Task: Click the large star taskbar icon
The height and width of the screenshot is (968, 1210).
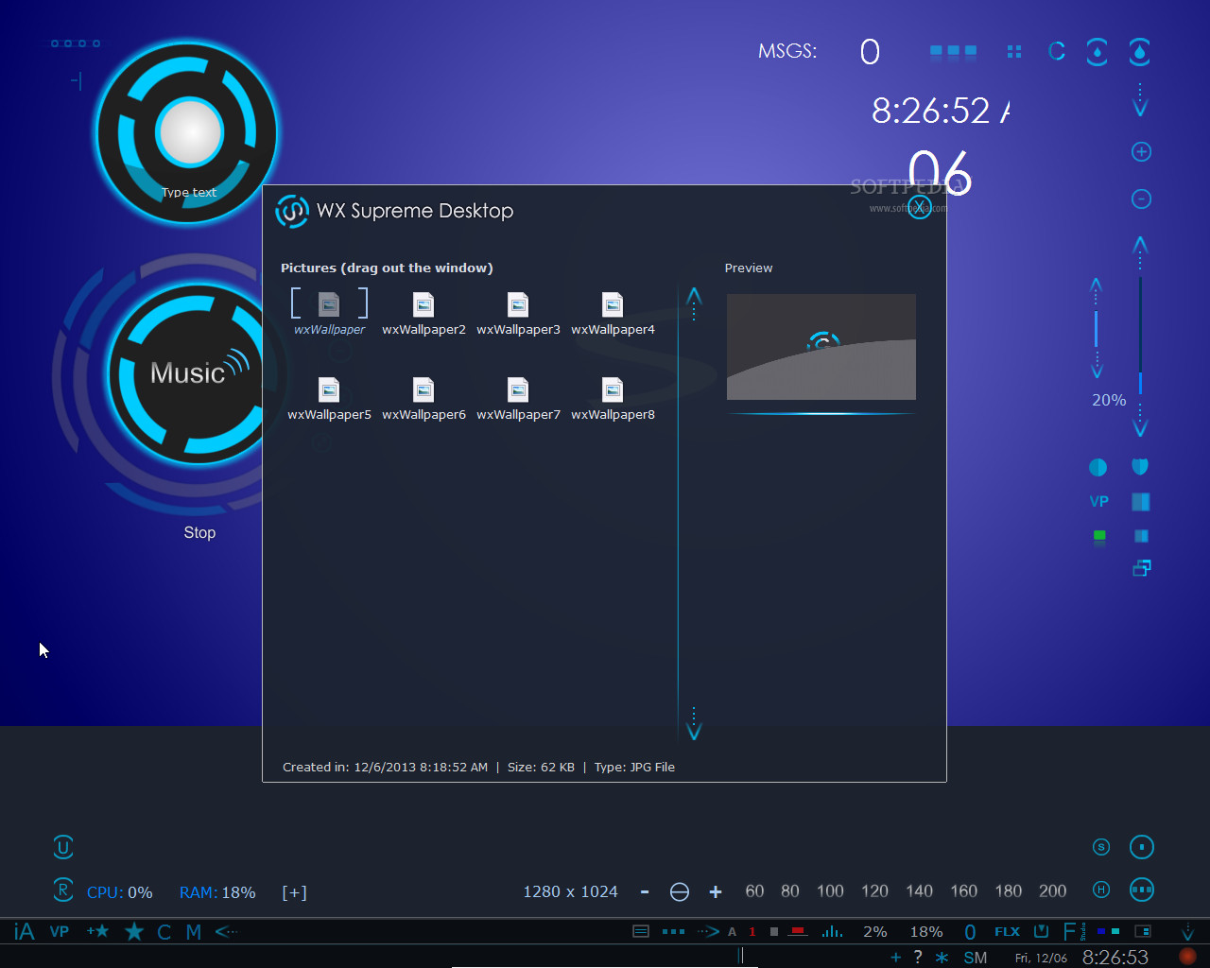Action: (134, 932)
